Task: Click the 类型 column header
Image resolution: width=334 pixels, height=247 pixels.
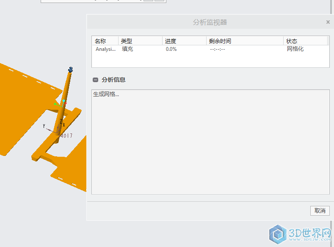Action: 140,41
